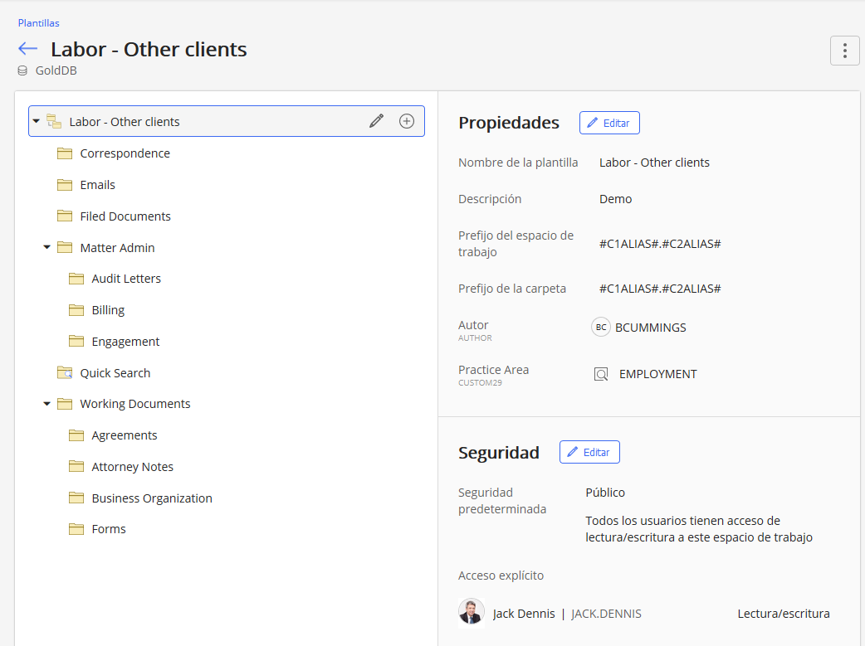Select the Business Organization folder
The image size is (865, 646).
click(x=152, y=498)
